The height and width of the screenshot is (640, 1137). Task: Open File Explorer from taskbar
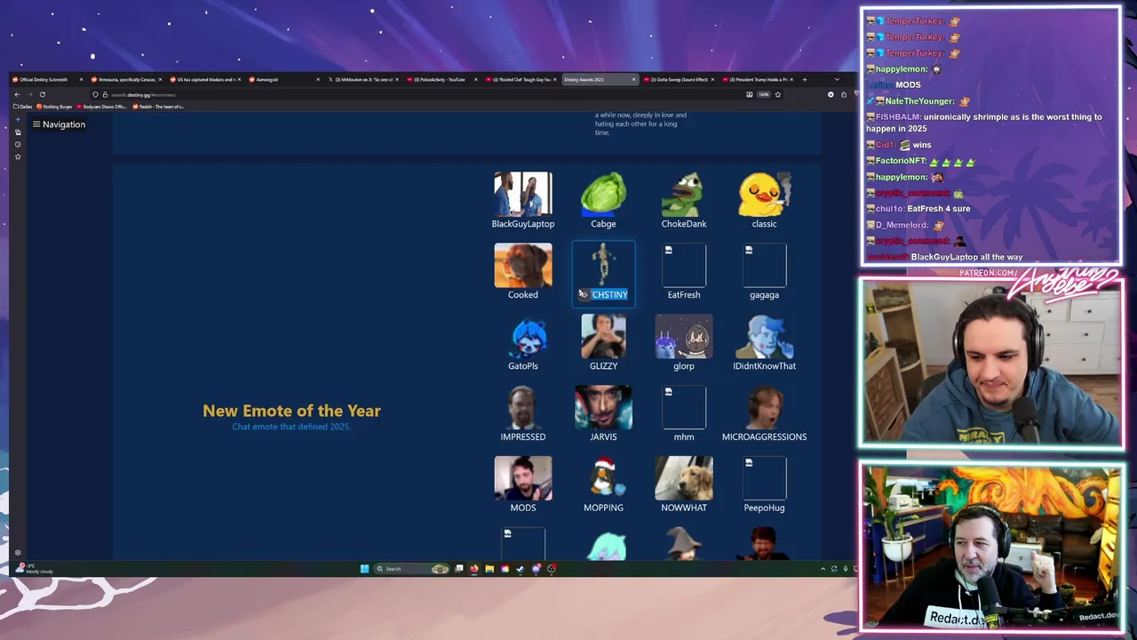coord(489,569)
